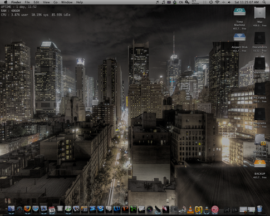Open the File menu
Image resolution: width=270 pixels, height=216 pixels.
pyautogui.click(x=27, y=2)
